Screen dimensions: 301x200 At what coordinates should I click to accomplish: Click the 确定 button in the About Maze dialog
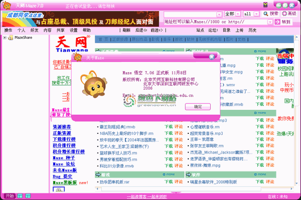click(x=198, y=107)
